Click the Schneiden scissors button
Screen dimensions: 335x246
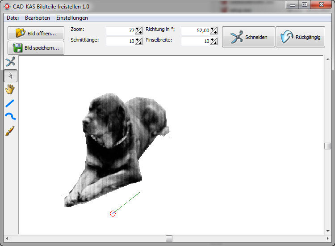click(x=248, y=37)
